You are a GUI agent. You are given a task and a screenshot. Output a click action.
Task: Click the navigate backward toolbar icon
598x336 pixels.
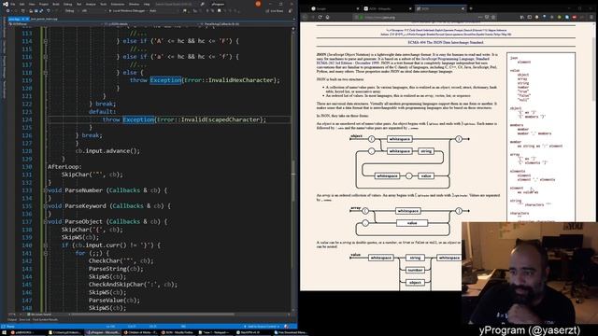coord(8,10)
